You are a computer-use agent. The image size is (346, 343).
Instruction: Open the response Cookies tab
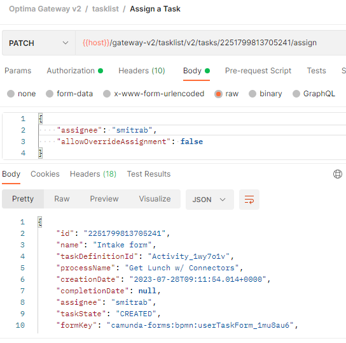click(x=45, y=174)
